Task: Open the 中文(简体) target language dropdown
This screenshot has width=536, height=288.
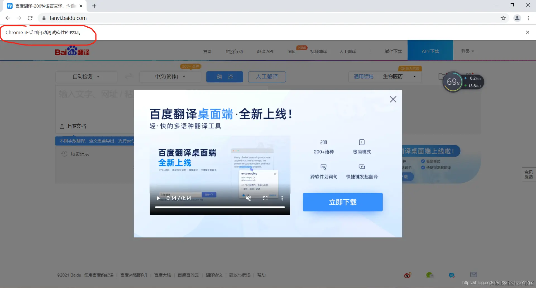Action: point(170,76)
